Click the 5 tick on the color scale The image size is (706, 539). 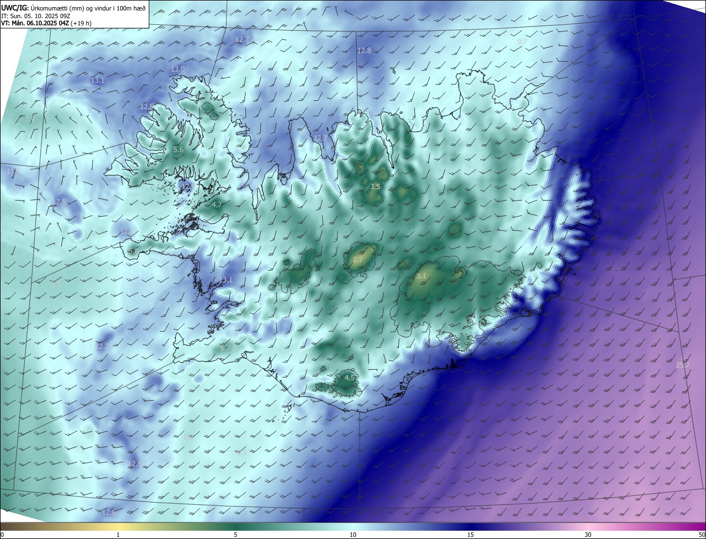pos(236,535)
